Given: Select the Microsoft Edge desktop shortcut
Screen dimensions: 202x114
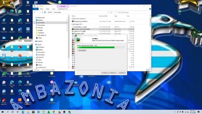Looking at the screenshot, I should [12, 84].
